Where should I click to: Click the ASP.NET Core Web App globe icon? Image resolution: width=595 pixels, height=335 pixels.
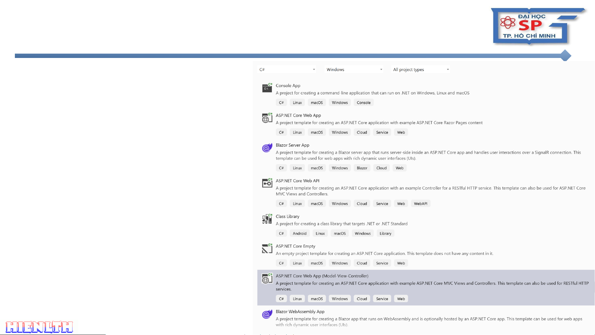(267, 118)
